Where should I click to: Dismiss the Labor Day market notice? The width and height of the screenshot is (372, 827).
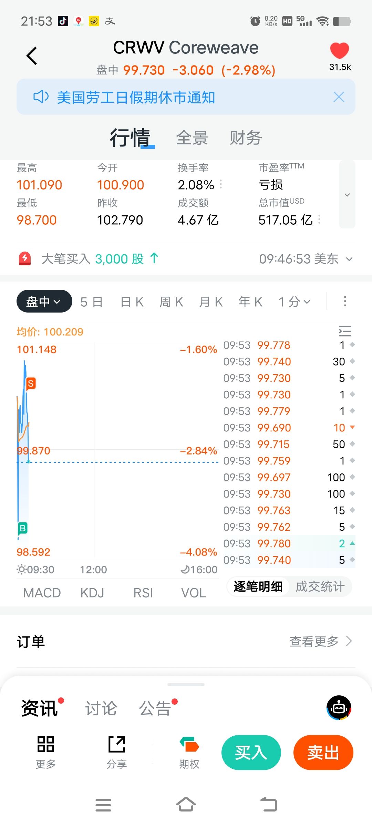coord(339,97)
